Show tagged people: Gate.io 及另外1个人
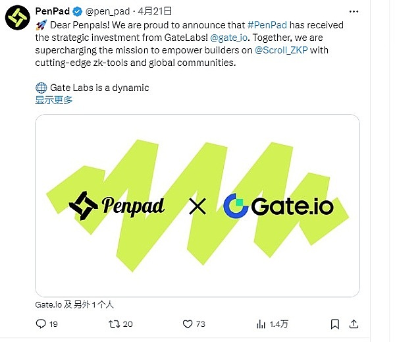This screenshot has width=395, height=342. (74, 304)
